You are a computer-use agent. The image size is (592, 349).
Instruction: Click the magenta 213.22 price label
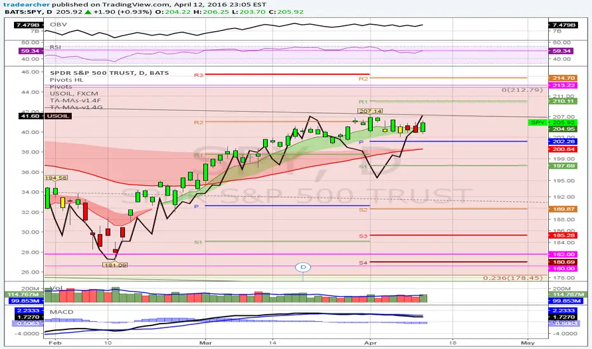[563, 86]
